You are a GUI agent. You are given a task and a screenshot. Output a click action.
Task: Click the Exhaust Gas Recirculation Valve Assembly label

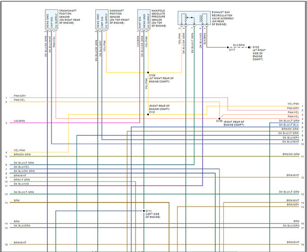pyautogui.click(x=223, y=18)
